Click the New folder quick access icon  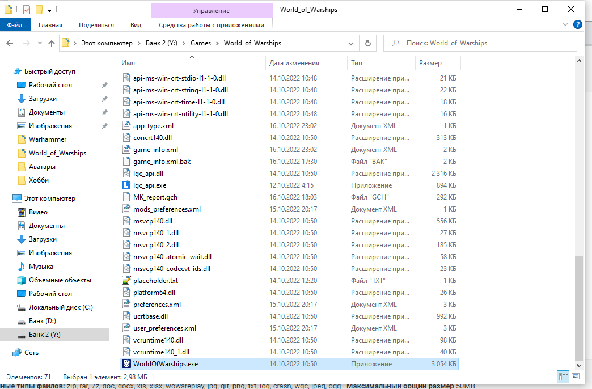(39, 10)
